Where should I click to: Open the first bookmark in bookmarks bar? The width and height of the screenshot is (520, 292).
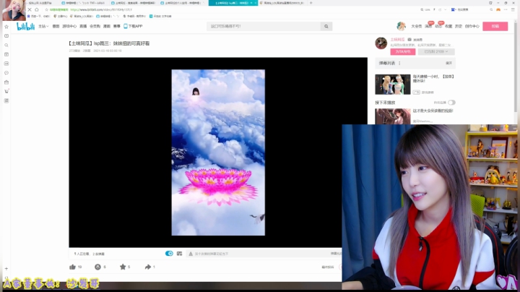[x=38, y=16]
